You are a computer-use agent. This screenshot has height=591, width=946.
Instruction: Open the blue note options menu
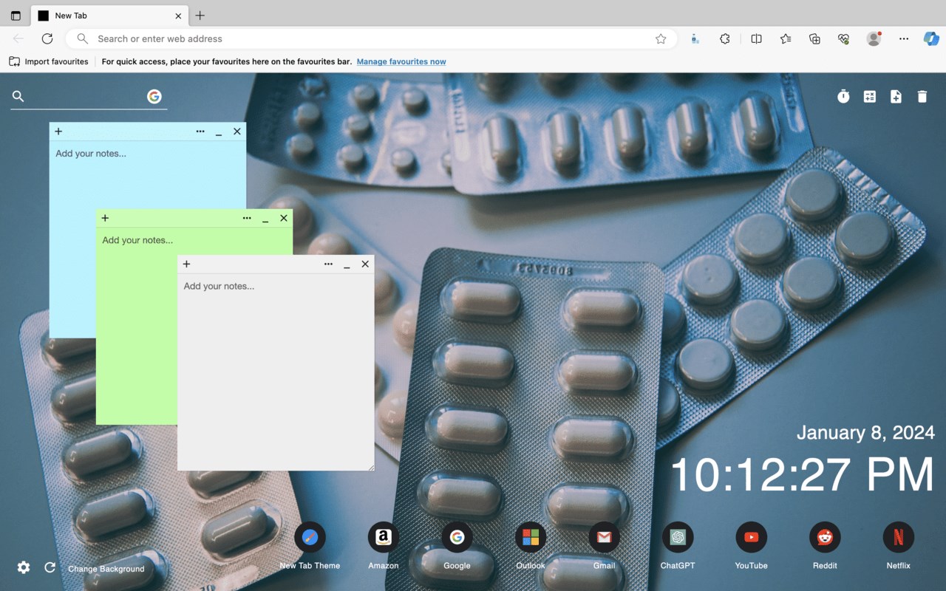[x=200, y=131]
